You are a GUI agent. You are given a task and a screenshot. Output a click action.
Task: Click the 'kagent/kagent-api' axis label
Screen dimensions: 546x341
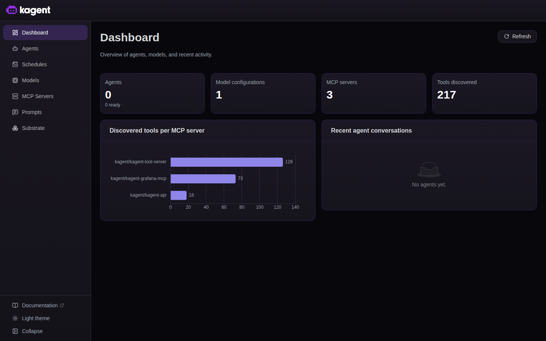tap(148, 195)
